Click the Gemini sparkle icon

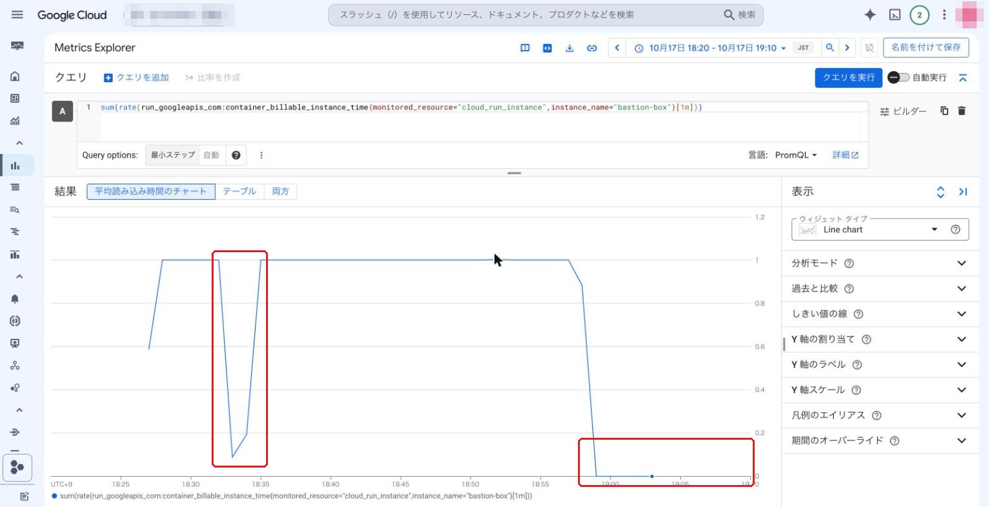871,15
